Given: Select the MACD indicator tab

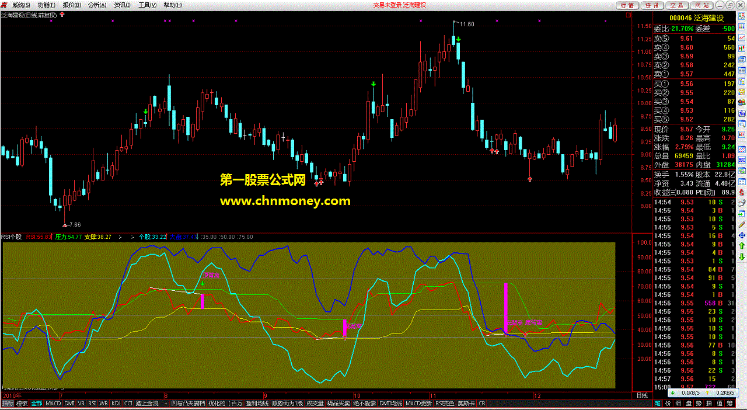Looking at the screenshot, I should coord(53,403).
